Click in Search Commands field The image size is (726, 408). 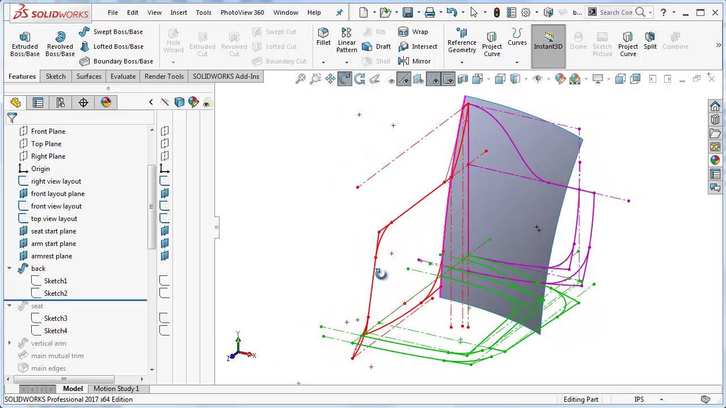point(615,12)
